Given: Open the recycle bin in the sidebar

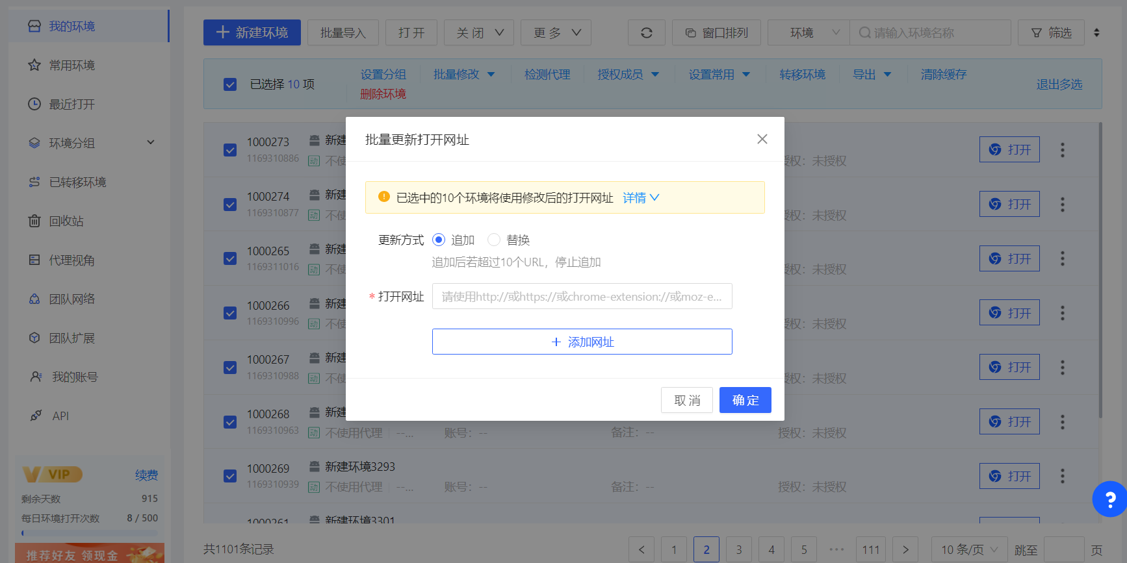Looking at the screenshot, I should [x=66, y=221].
